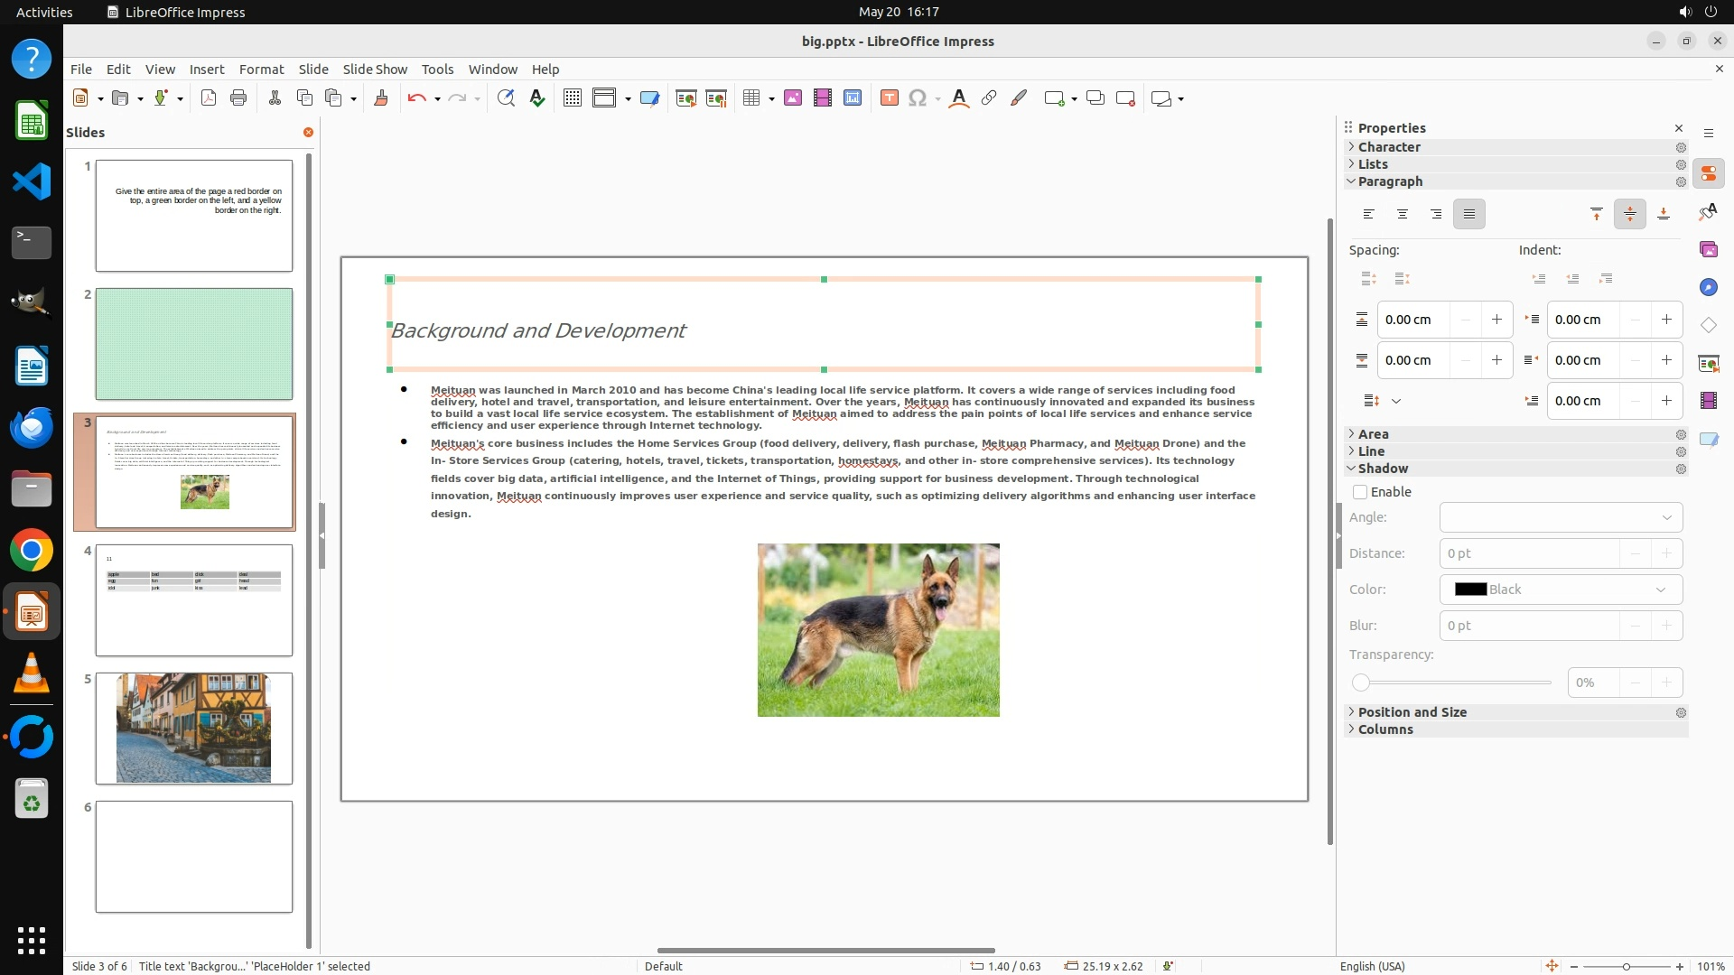
Task: Click the Start from First Slide icon
Action: point(685,98)
